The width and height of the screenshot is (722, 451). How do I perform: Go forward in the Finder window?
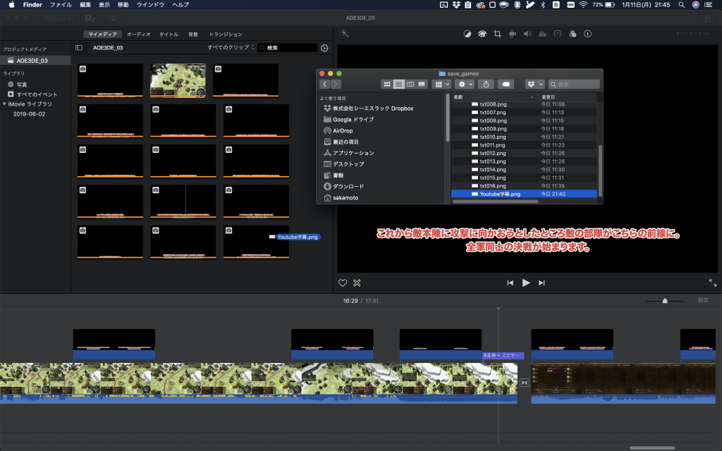[336, 85]
